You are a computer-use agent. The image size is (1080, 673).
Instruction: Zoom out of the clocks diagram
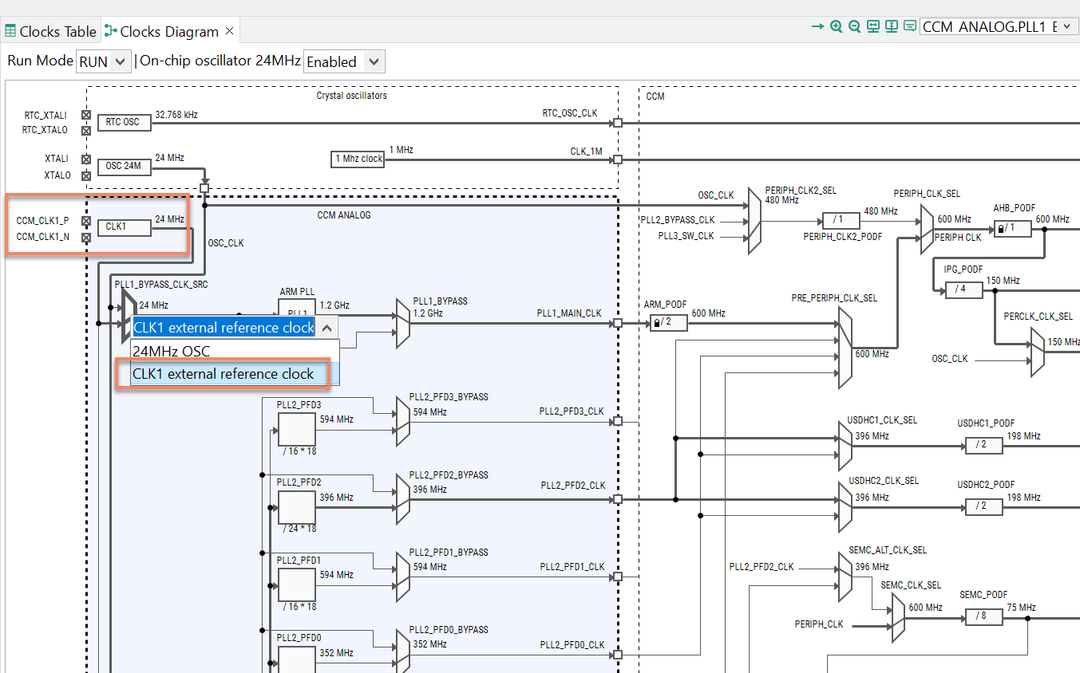pos(854,26)
